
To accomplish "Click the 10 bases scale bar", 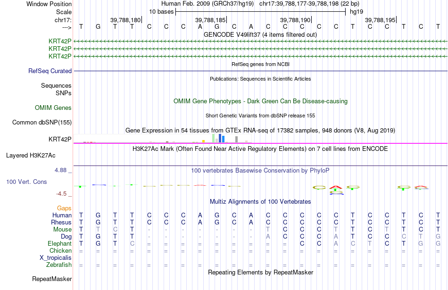I will 261,12.
